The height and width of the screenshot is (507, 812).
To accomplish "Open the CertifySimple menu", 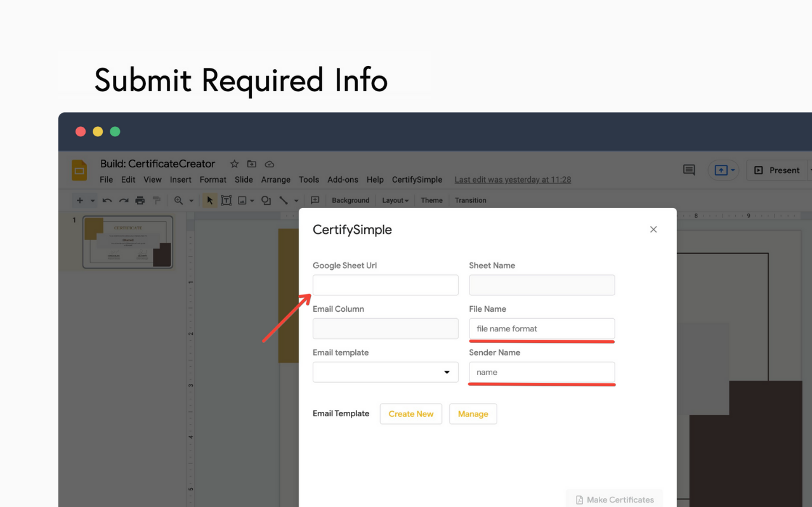I will (x=417, y=179).
